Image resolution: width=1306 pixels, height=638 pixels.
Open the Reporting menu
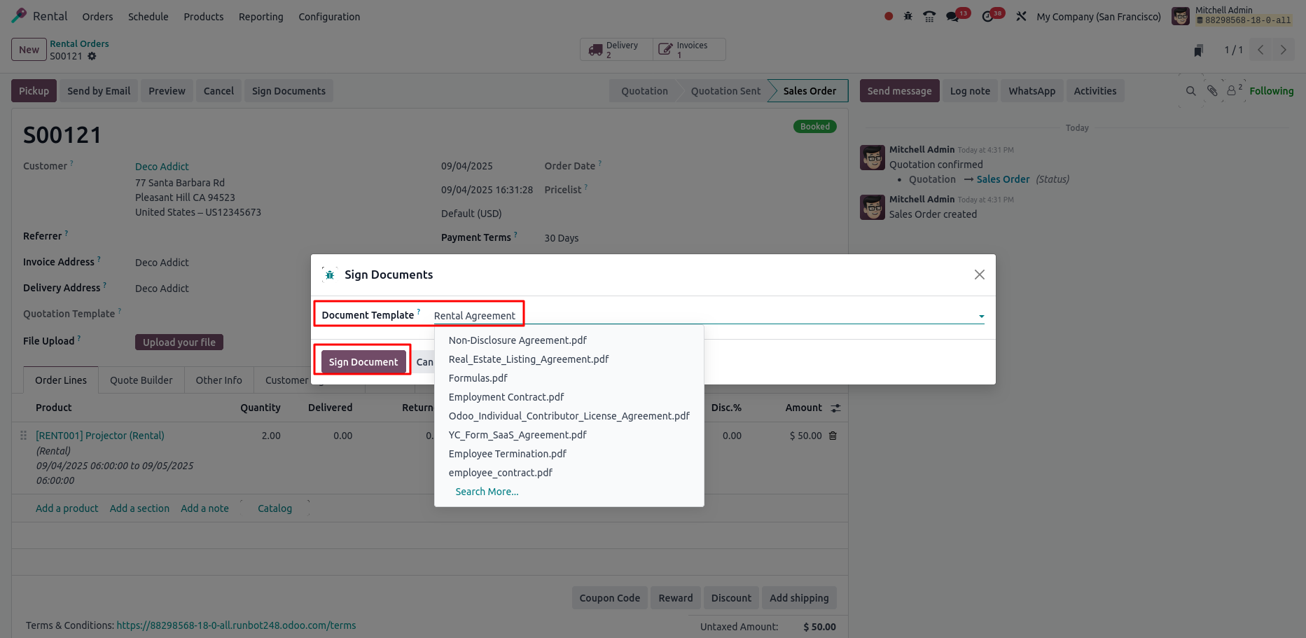tap(261, 16)
